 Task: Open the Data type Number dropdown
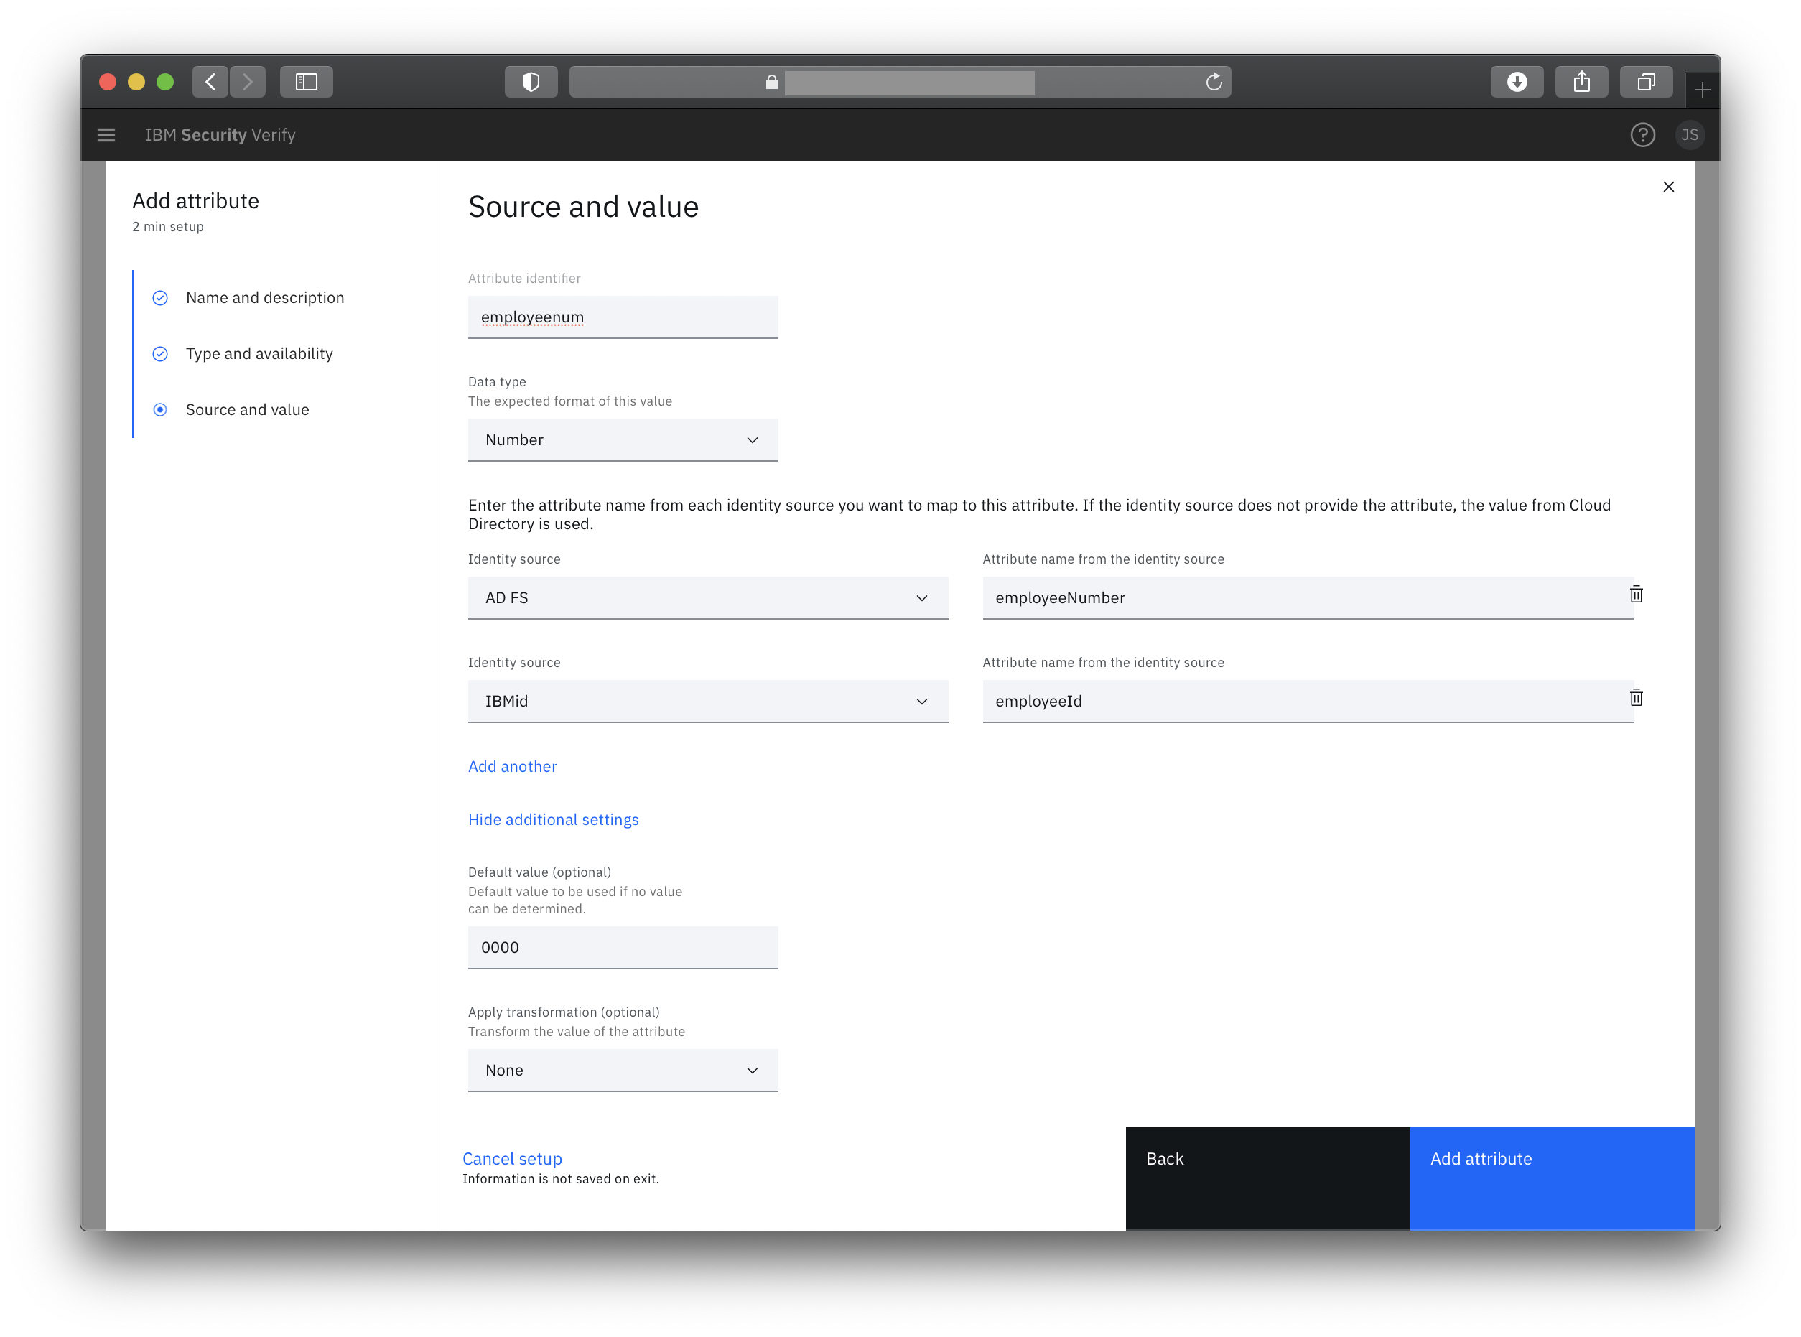(623, 440)
